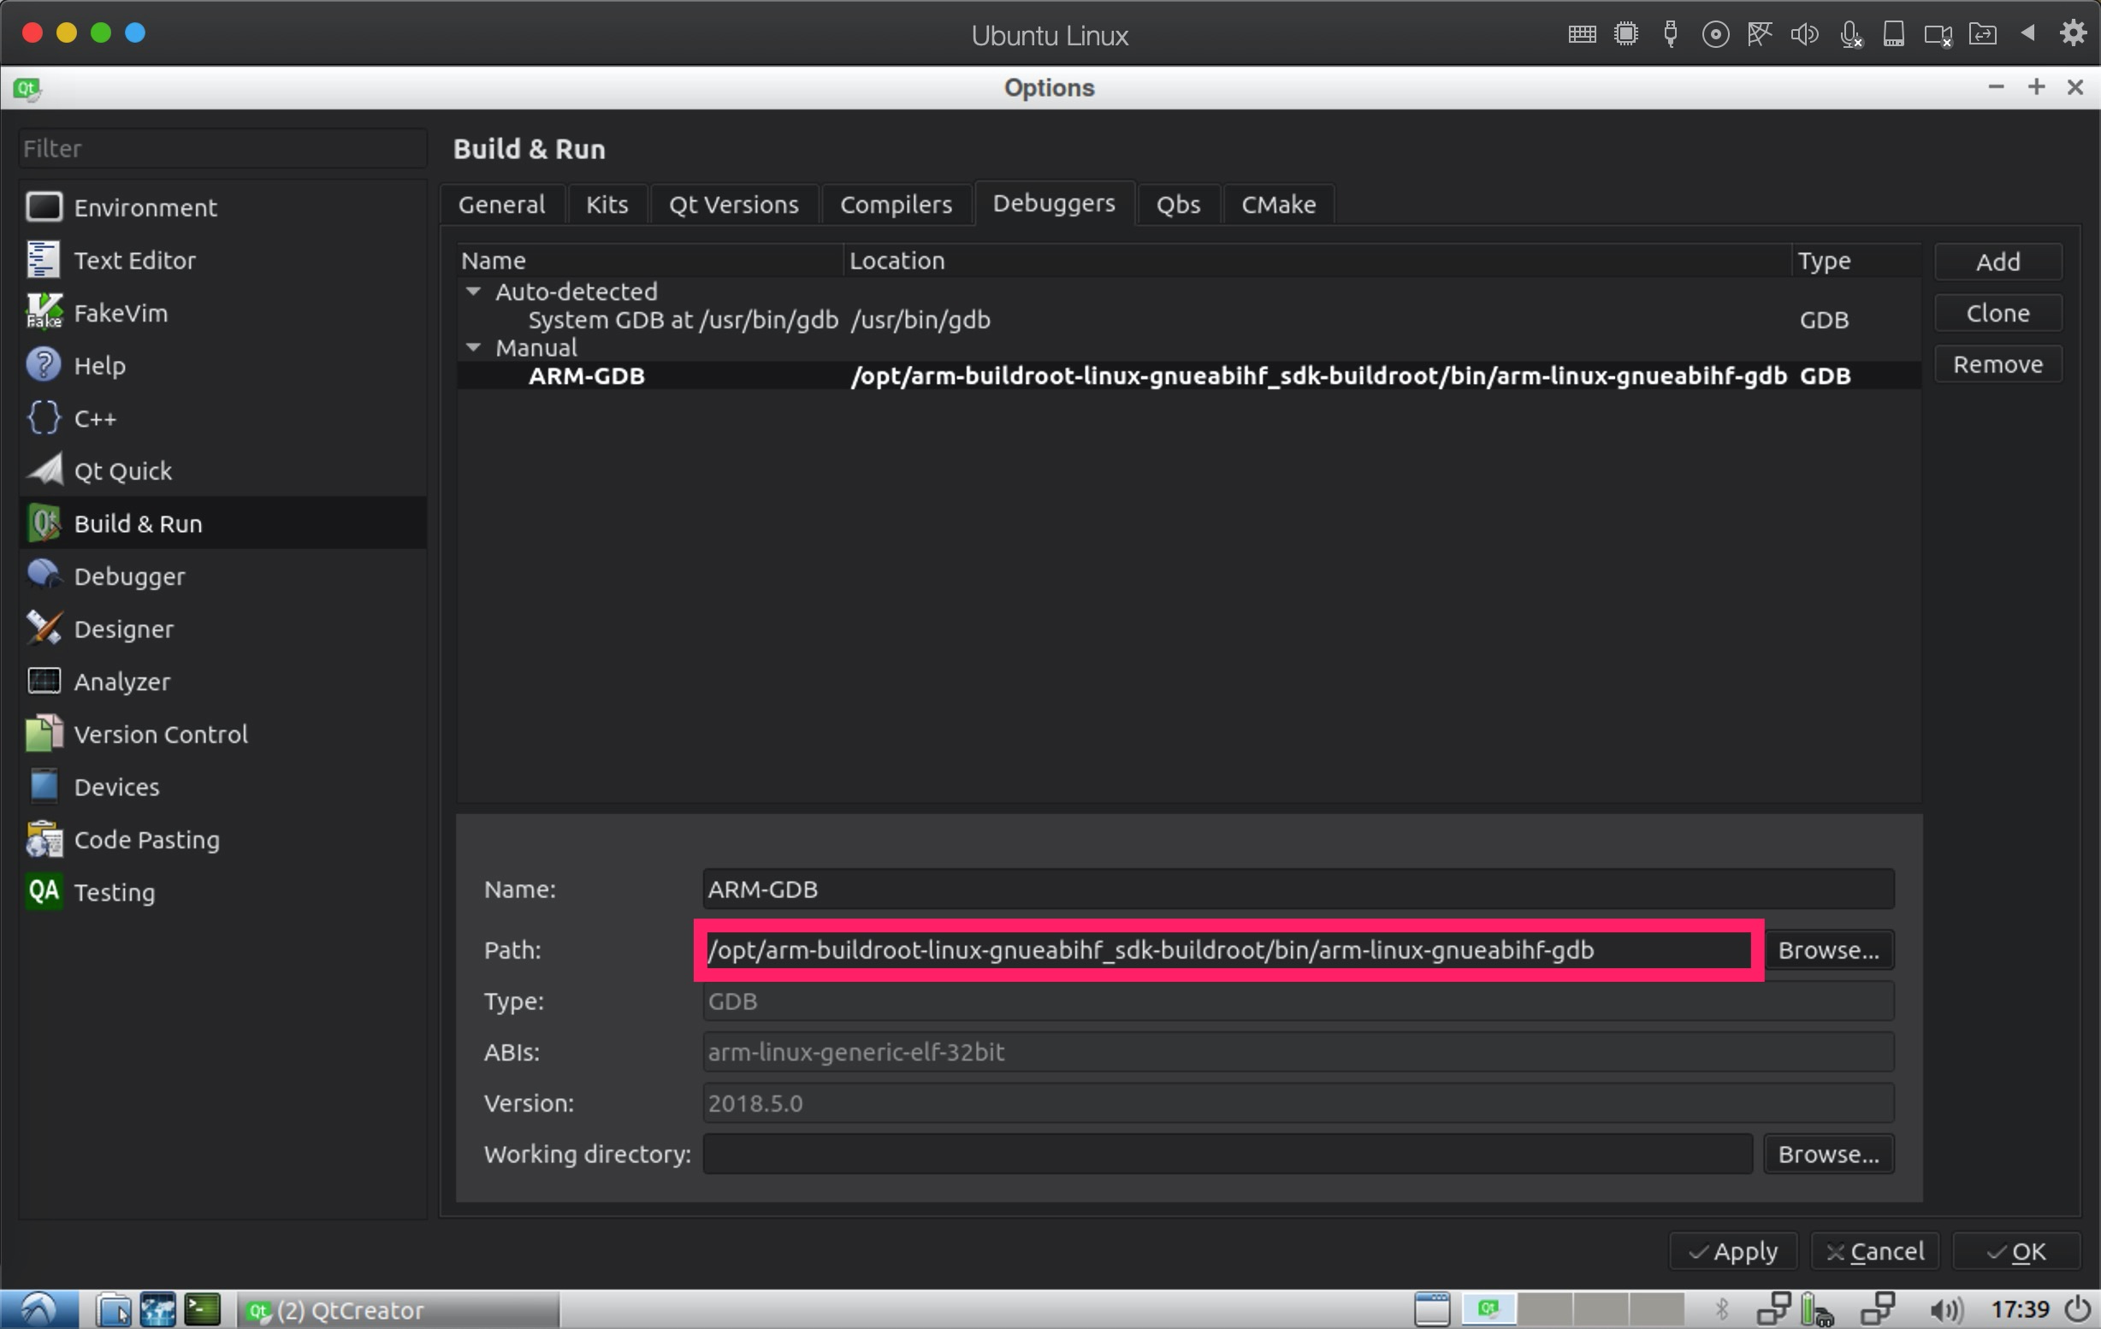This screenshot has width=2101, height=1329.
Task: Click the volume icon in system tray
Action: point(1945,1309)
